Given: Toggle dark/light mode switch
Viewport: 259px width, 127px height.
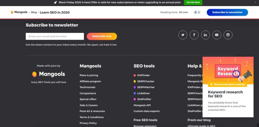Looking at the screenshot, I should click(x=197, y=12).
